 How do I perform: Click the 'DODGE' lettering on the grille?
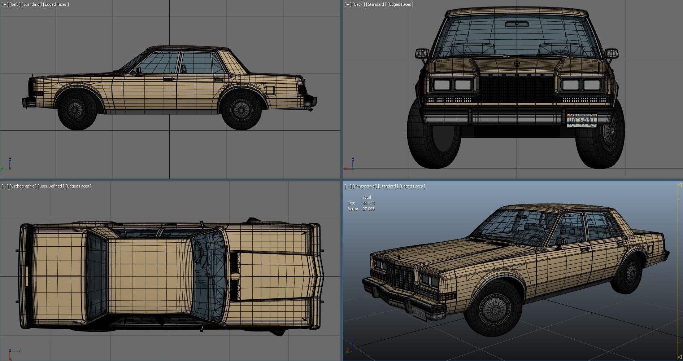point(517,75)
